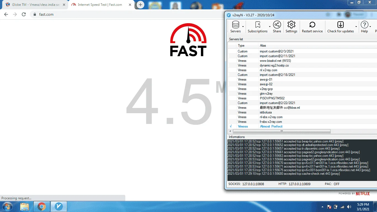Click the Check for updates download icon
Screen dimensions: 377x212
coord(341,25)
